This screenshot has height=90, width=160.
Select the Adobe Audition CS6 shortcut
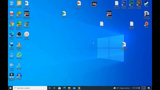(132, 5)
